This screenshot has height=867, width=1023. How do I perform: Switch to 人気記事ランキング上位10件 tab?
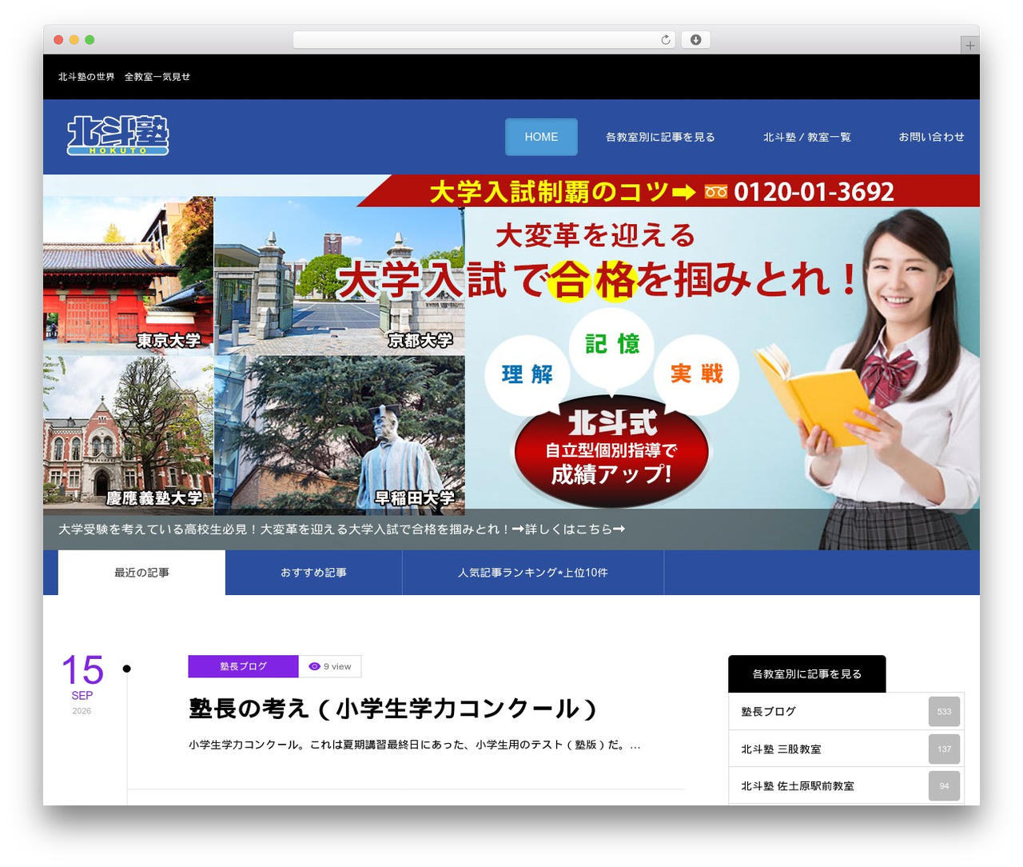click(x=533, y=573)
